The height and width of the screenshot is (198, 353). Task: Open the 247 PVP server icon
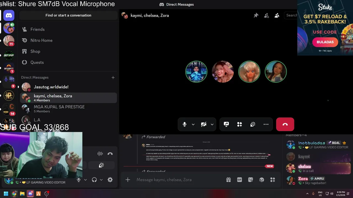click(9, 55)
